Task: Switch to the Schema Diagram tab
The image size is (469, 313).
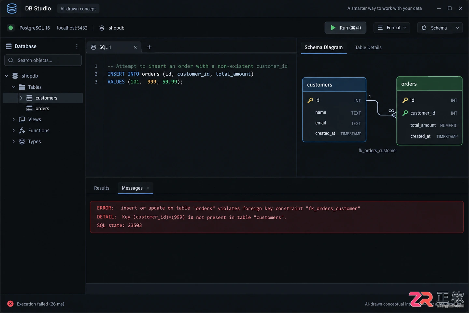Action: [323, 47]
